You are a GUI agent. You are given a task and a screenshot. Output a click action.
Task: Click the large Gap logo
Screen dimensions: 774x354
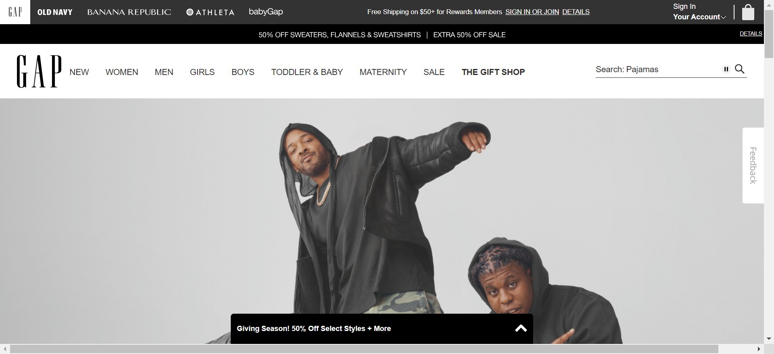39,71
